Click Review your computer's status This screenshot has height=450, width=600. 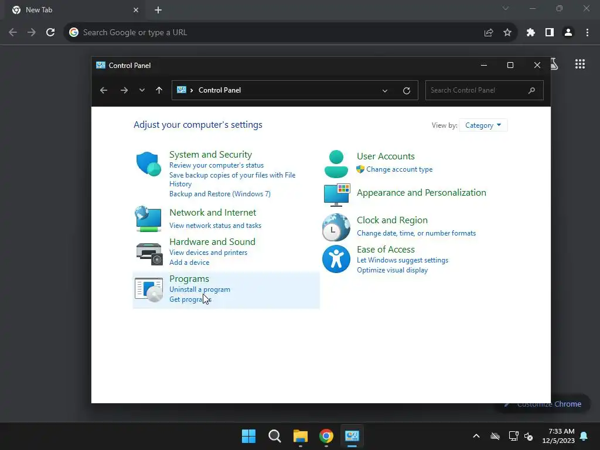click(x=216, y=165)
